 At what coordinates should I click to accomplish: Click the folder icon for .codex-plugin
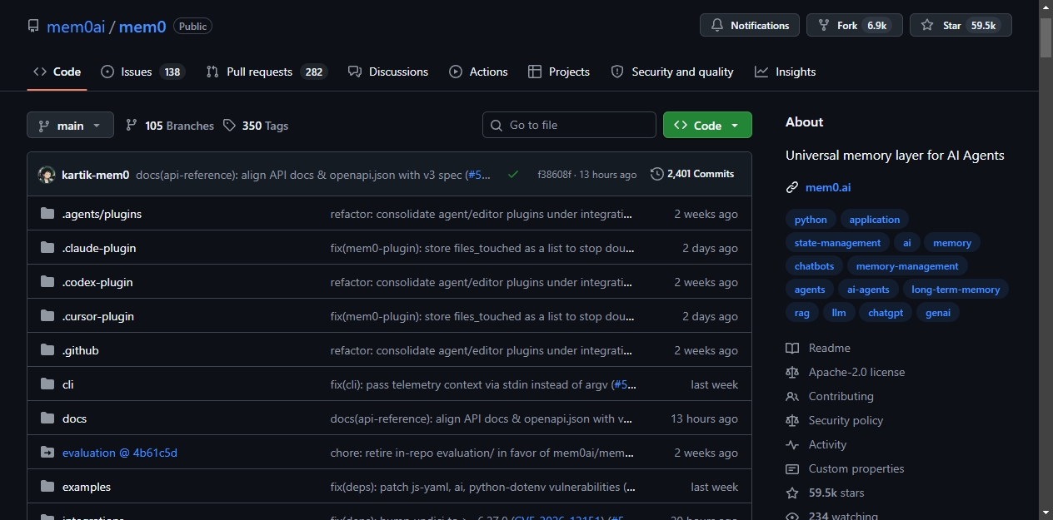[47, 282]
